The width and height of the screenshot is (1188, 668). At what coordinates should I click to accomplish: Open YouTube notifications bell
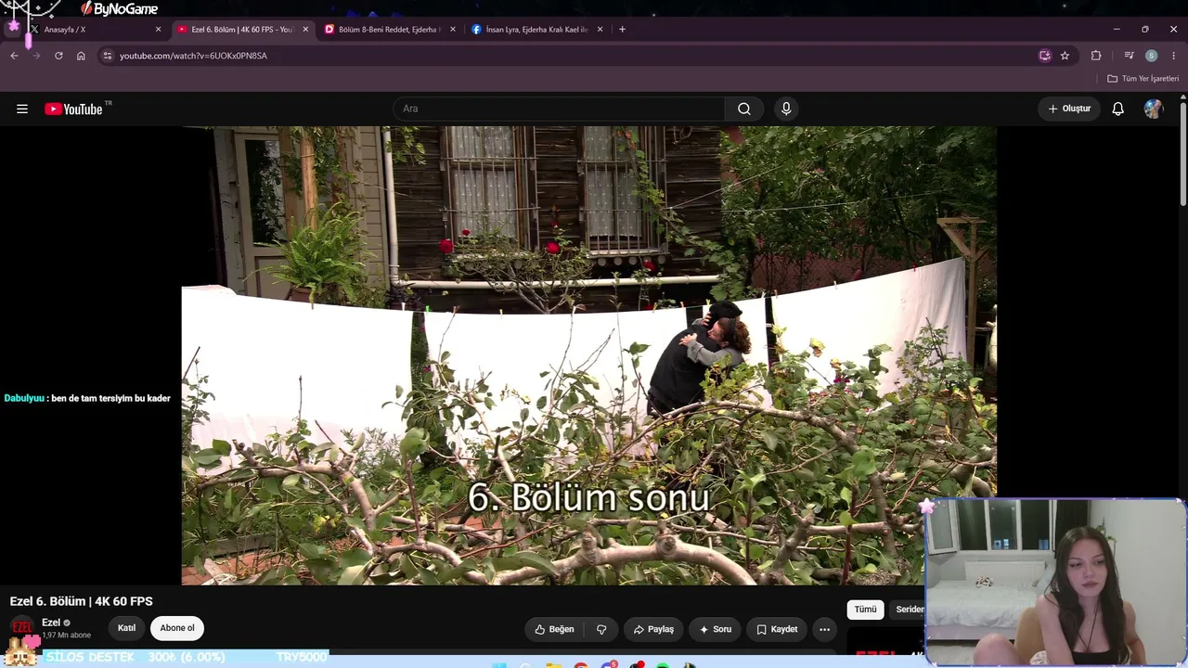point(1118,109)
